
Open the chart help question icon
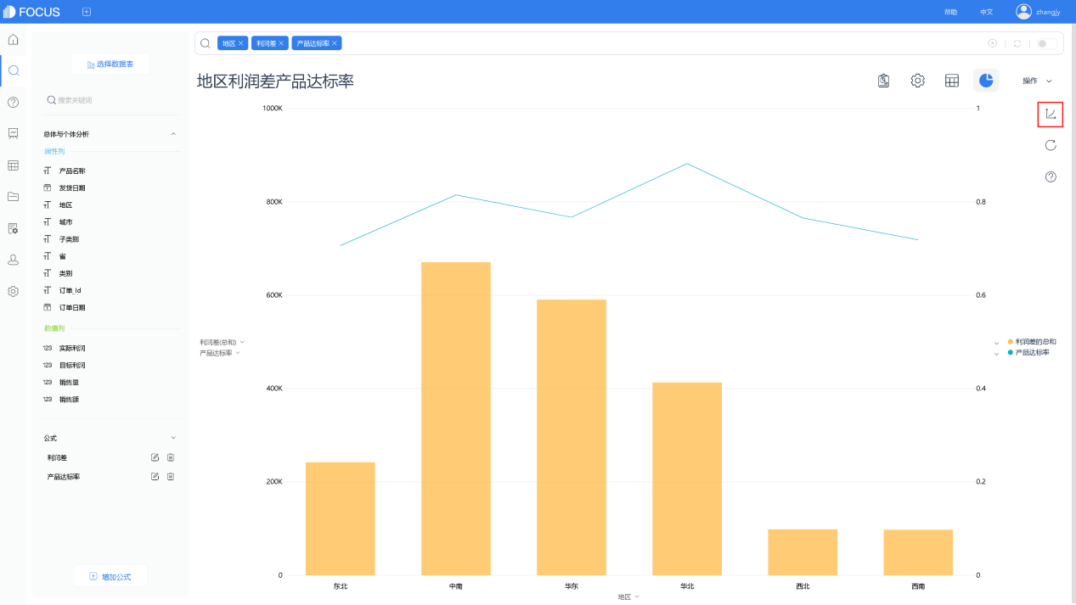(x=1051, y=176)
